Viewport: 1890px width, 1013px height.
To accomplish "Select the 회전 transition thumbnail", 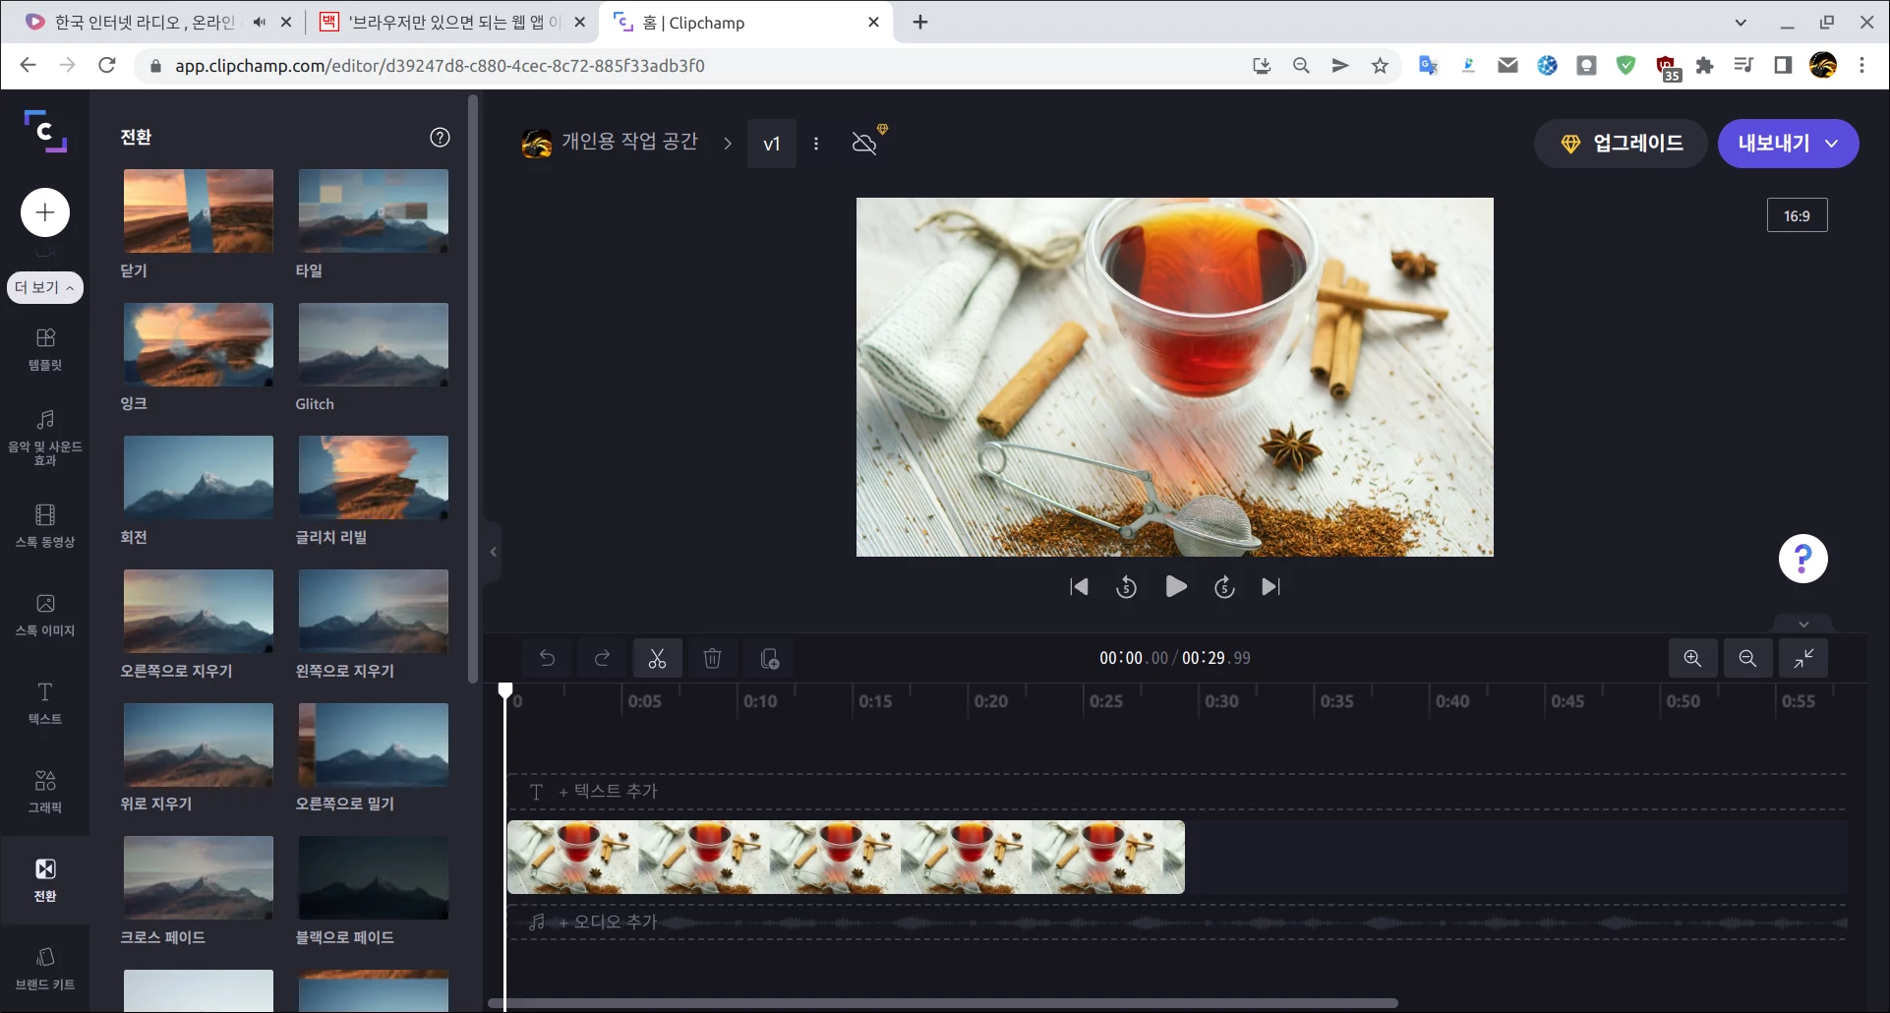I will 199,477.
